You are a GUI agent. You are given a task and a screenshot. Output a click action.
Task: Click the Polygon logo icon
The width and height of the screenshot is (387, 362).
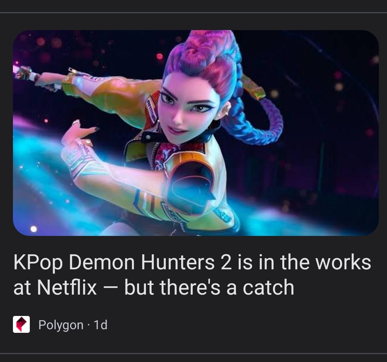[x=21, y=324]
